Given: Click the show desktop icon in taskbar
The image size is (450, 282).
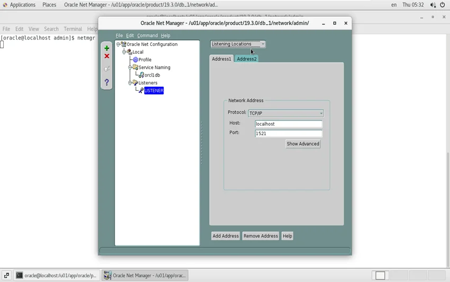Looking at the screenshot, I should [6, 276].
